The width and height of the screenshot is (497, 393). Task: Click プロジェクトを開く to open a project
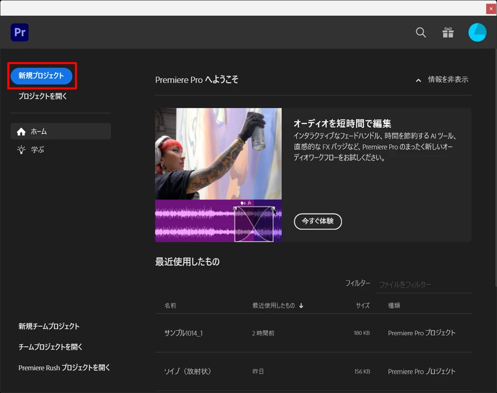42,96
